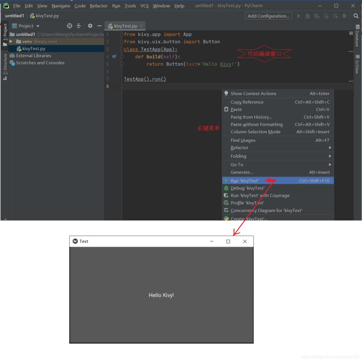Click the yellow inspection indicator atop editor scrollbar
Image resolution: width=362 pixels, height=362 pixels.
click(x=351, y=33)
